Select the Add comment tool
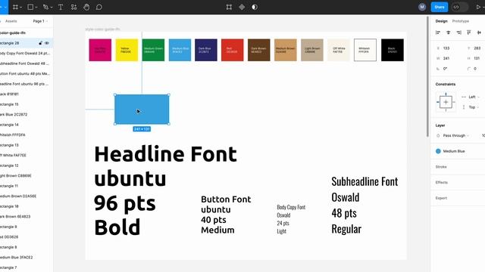Image resolution: width=485 pixels, height=272 pixels. (99, 7)
